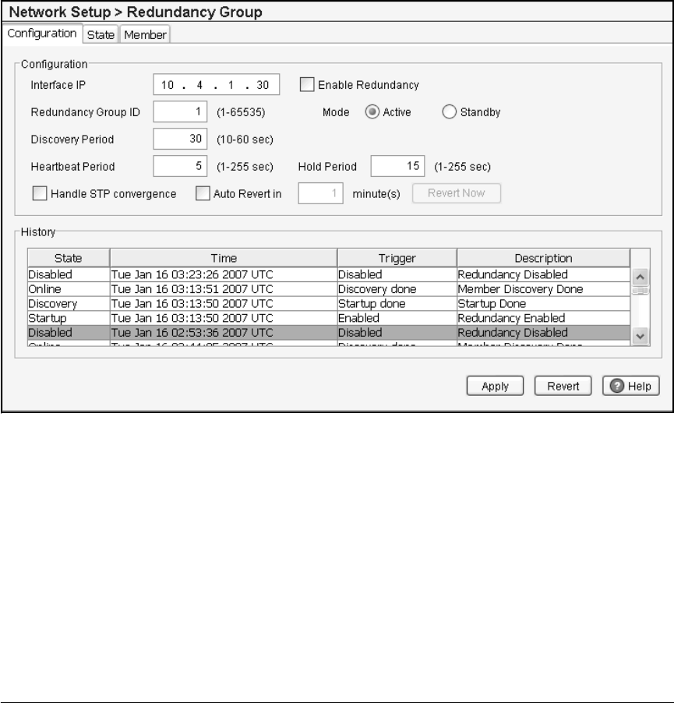Open the Configuration tab
The image size is (674, 703).
[x=42, y=34]
